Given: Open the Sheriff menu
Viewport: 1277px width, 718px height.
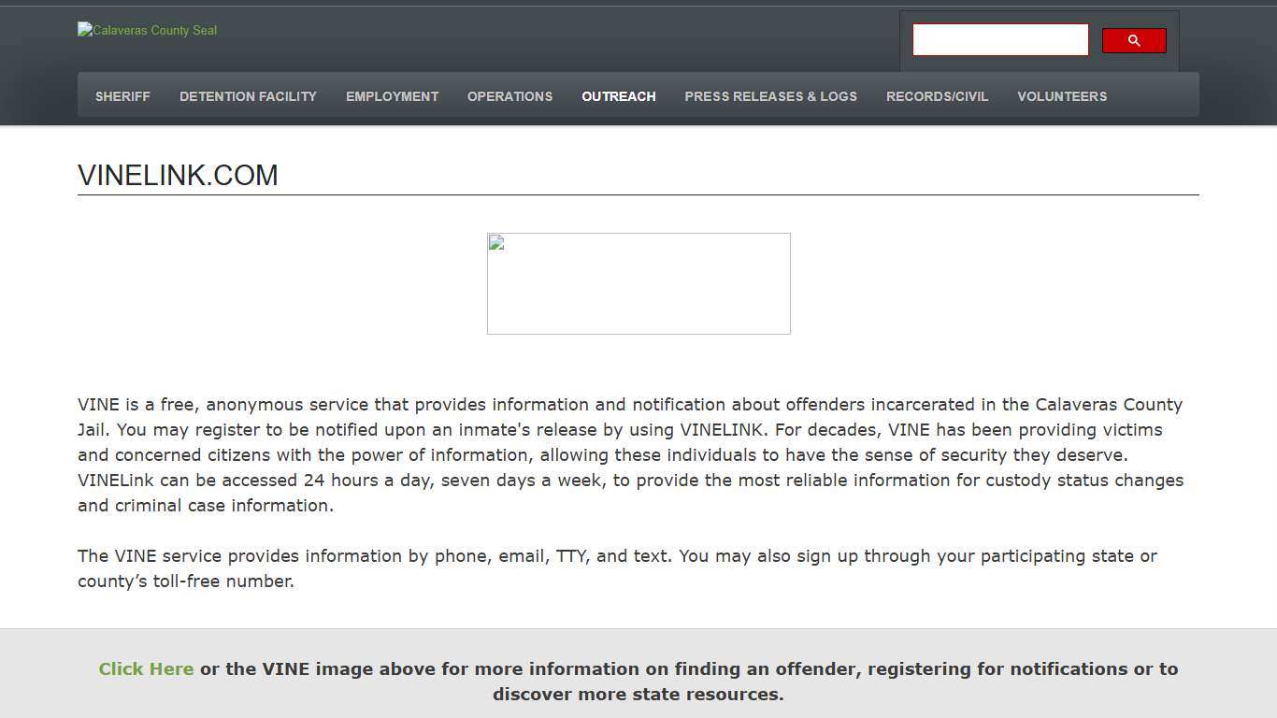Looking at the screenshot, I should (x=122, y=96).
